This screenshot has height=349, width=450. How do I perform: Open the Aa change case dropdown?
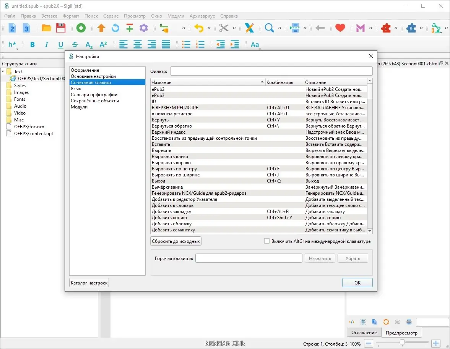pyautogui.click(x=255, y=45)
